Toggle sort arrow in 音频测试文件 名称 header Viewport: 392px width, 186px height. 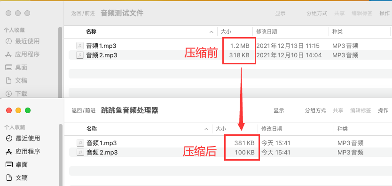pos(212,32)
